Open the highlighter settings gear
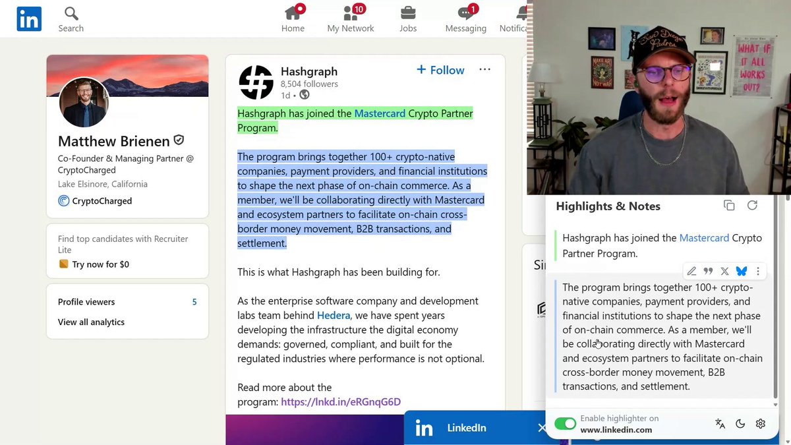The image size is (791, 445). tap(761, 424)
